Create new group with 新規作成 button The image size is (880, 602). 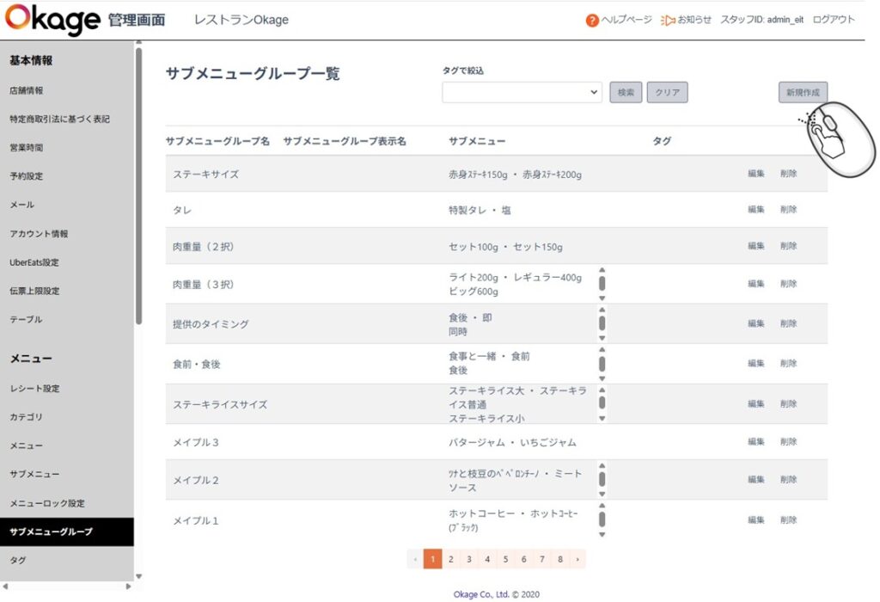click(803, 93)
